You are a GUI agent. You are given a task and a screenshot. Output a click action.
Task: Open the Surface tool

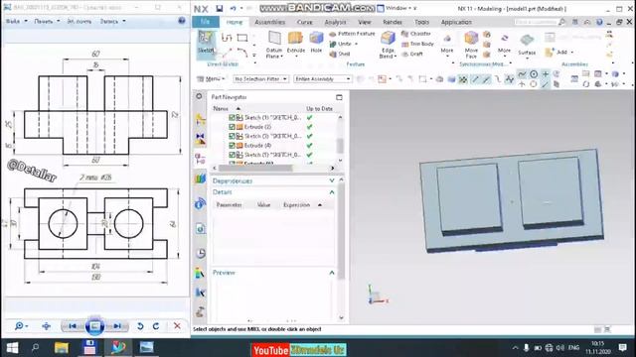[x=527, y=44]
